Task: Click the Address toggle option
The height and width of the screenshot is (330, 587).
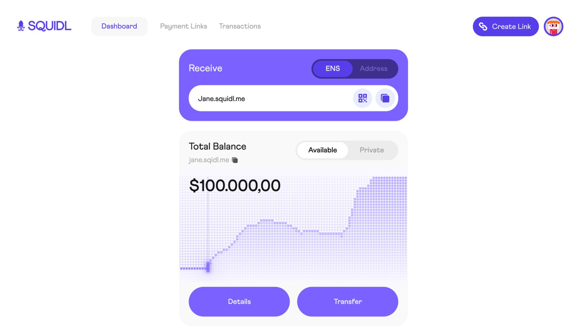Action: [374, 68]
